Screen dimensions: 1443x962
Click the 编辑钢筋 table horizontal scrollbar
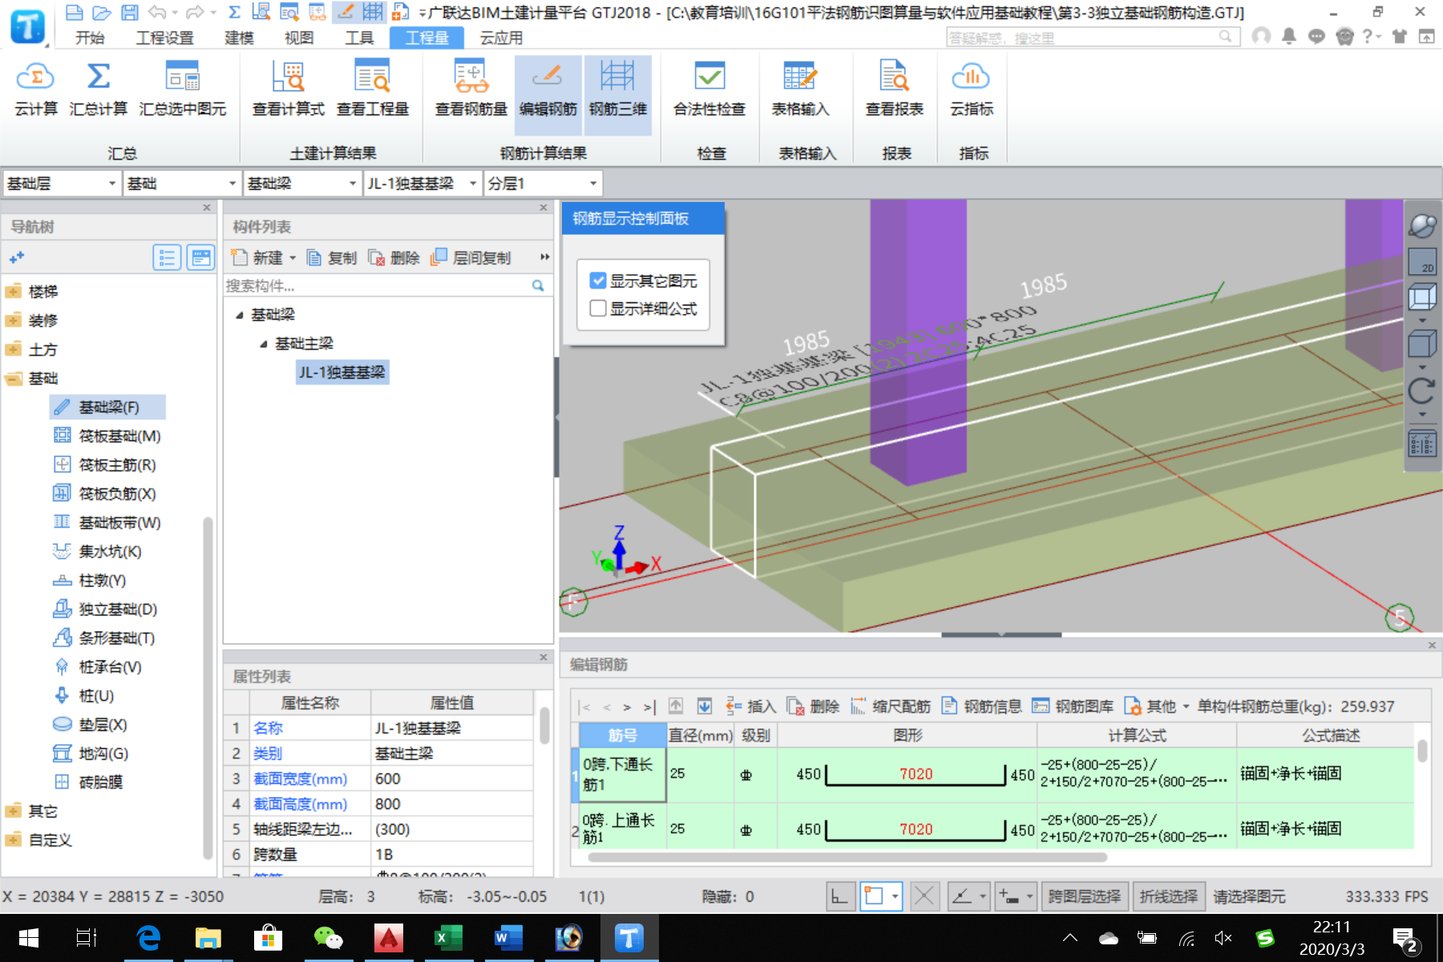847,857
